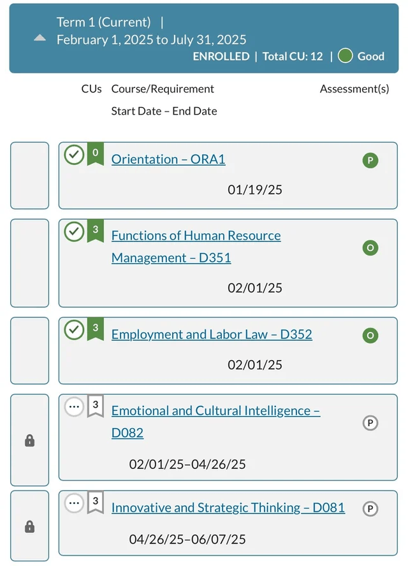This screenshot has height=576, width=408.
Task: Click the completed checkmark beside Employment and Labor Law
Action: [x=75, y=329]
